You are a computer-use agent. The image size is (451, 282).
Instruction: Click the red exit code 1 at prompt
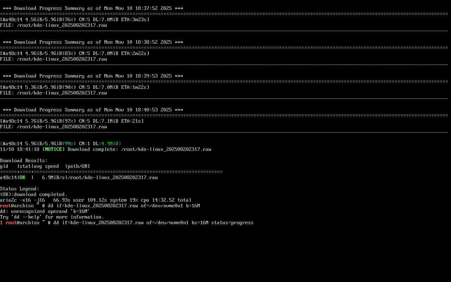pos(1,223)
